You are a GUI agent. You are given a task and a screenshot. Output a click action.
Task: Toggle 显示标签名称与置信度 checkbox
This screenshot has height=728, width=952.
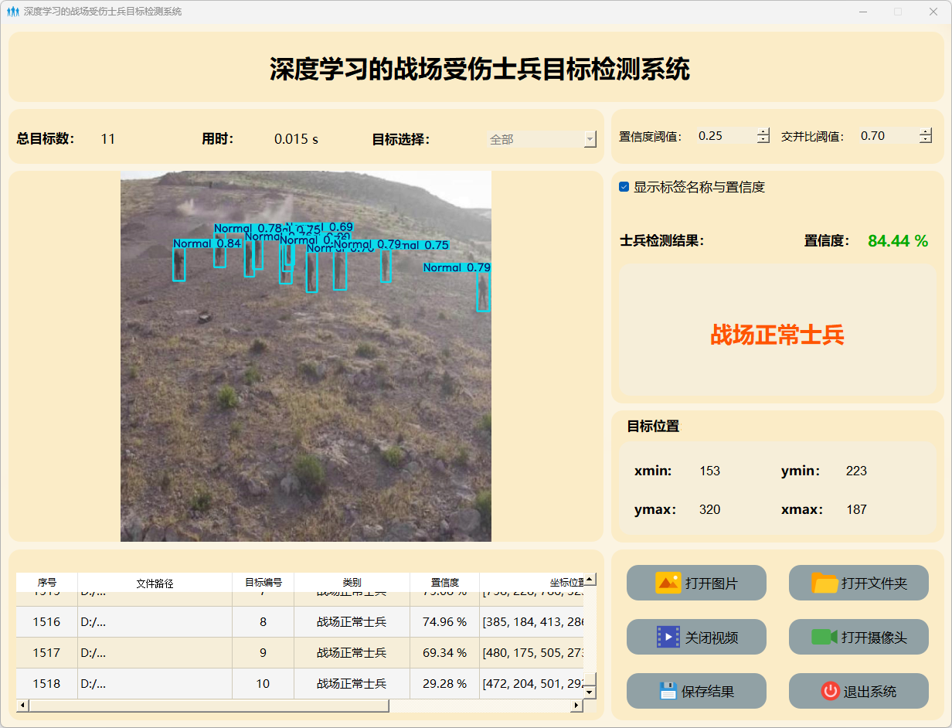(624, 187)
